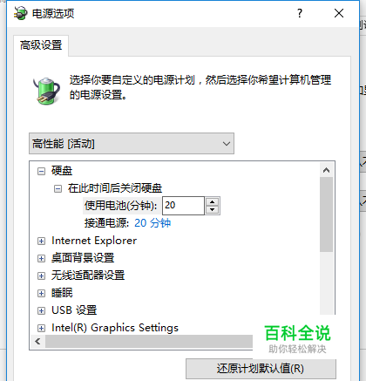Image resolution: width=366 pixels, height=381 pixels.
Task: Expand Intel(R) Graphics Settings node
Action: click(41, 328)
